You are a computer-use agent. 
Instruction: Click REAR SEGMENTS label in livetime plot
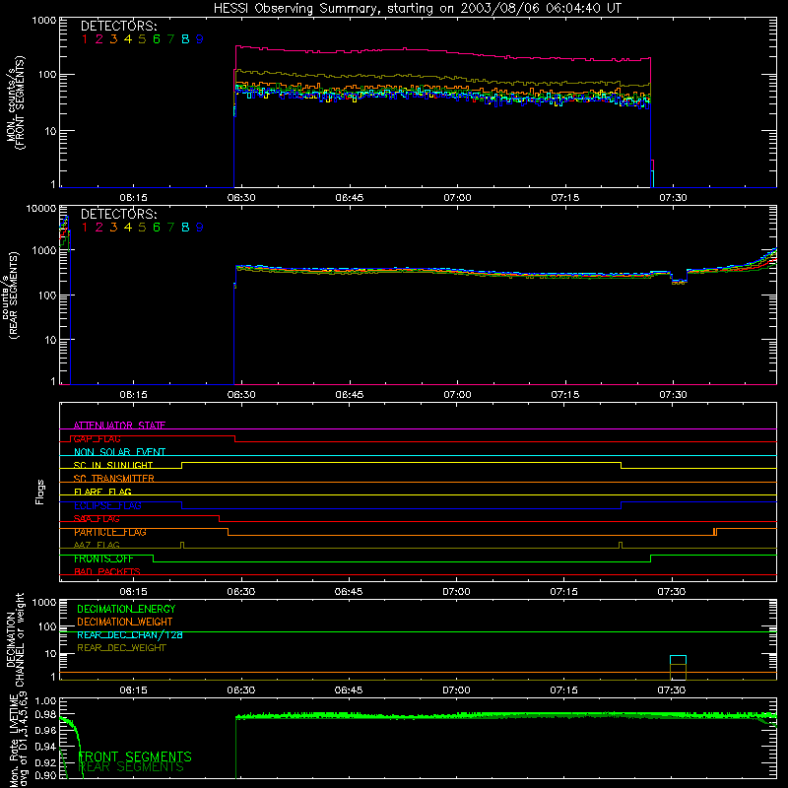click(x=131, y=767)
